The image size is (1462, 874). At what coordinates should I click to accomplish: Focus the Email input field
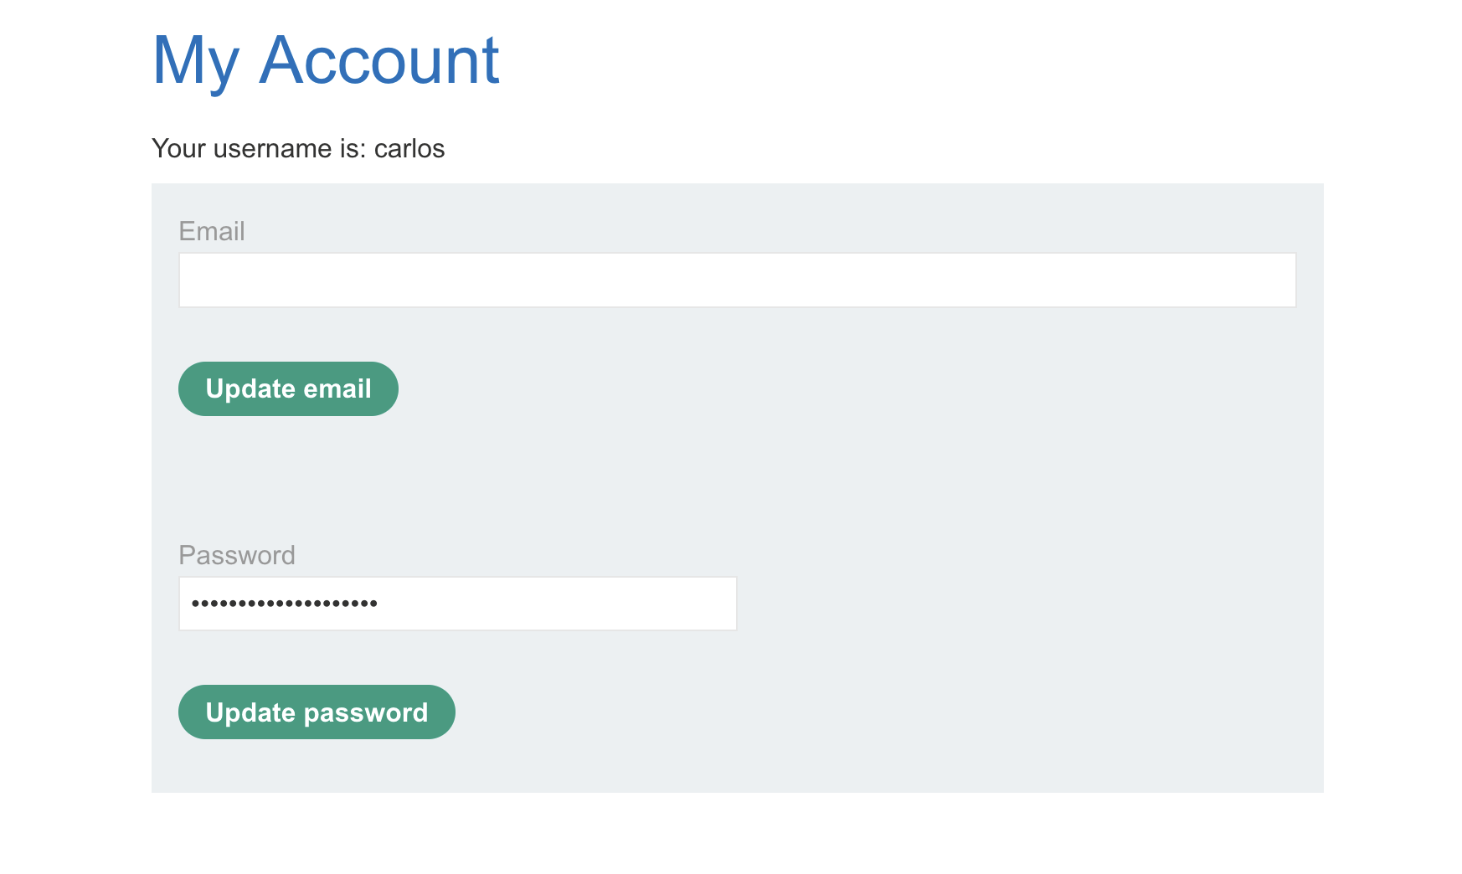[x=737, y=280]
